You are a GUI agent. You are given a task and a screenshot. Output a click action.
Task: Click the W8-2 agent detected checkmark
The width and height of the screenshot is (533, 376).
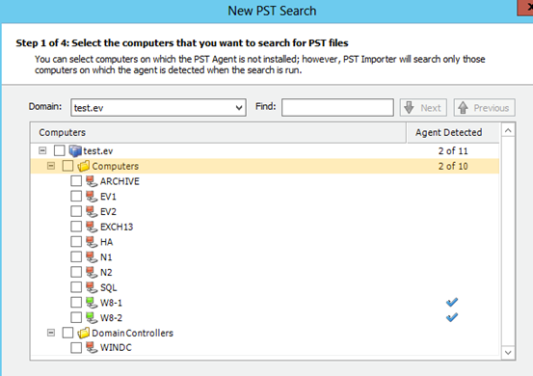coord(452,317)
